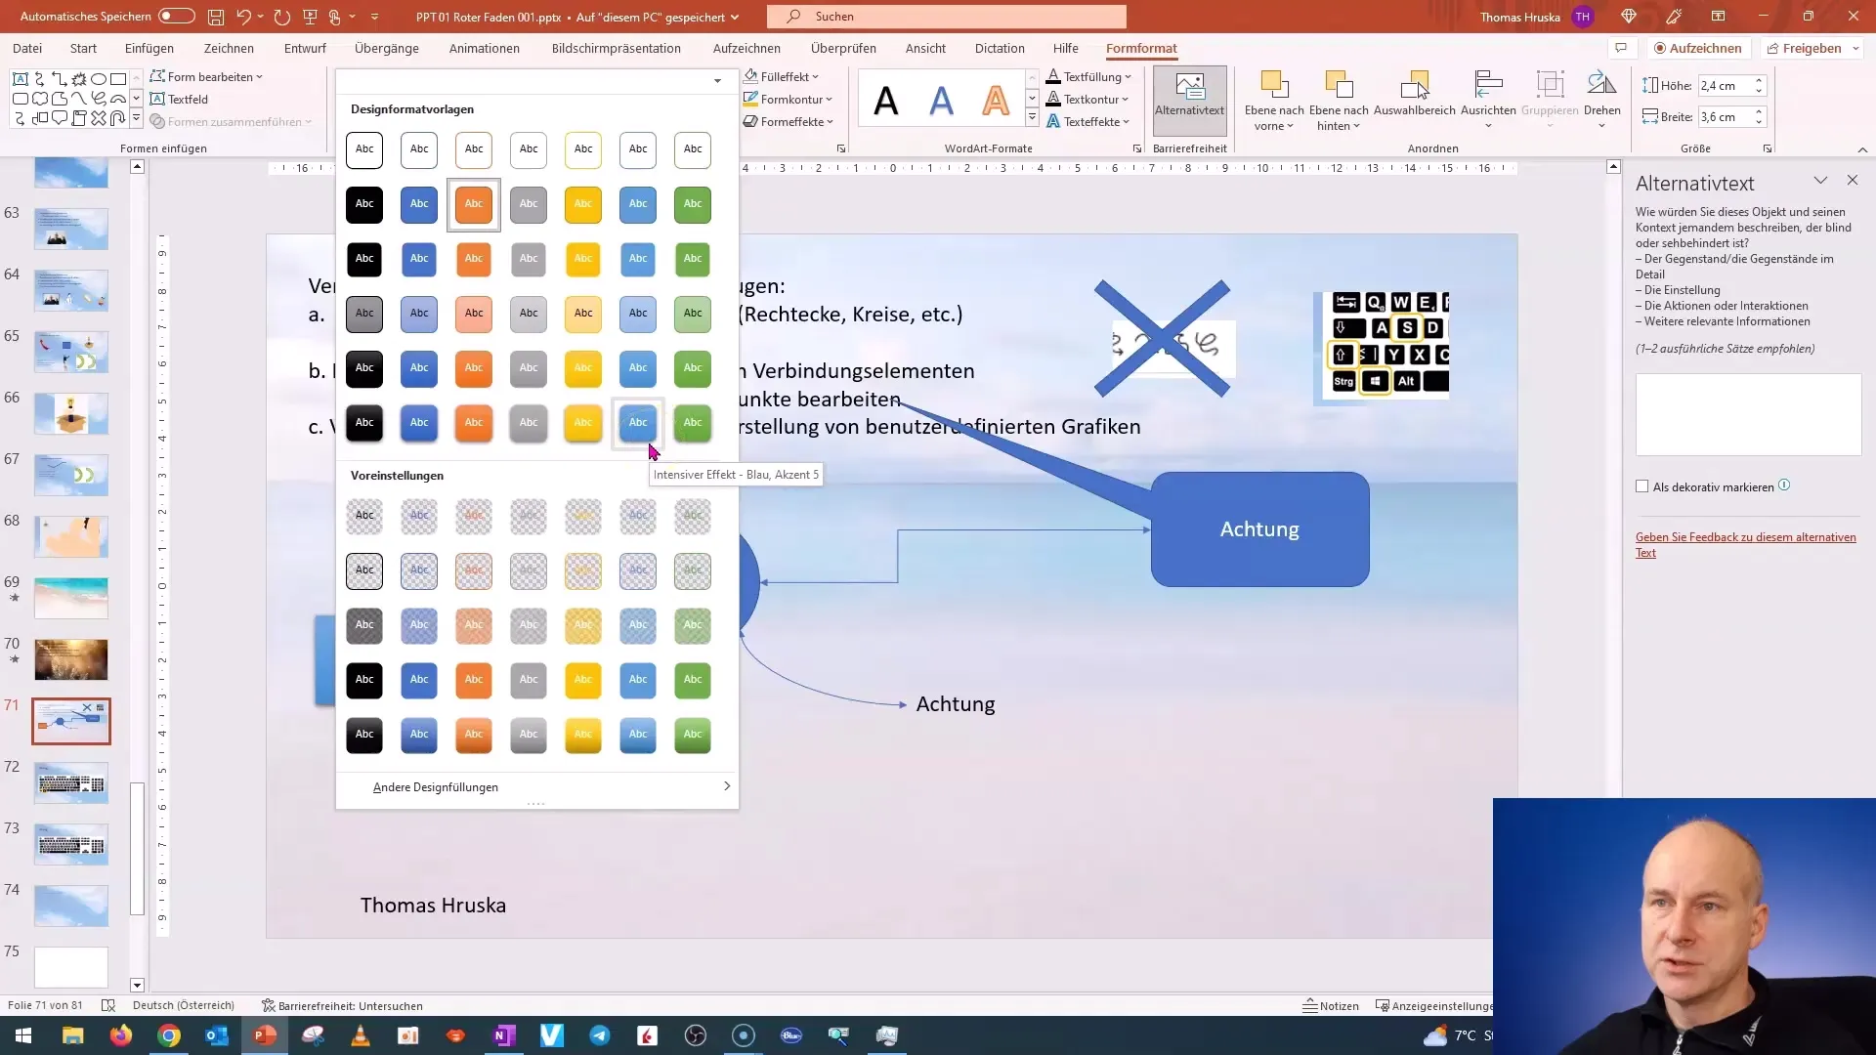Screen dimensions: 1876x1055
Task: Choose the green Abc style in second row
Action: click(693, 204)
